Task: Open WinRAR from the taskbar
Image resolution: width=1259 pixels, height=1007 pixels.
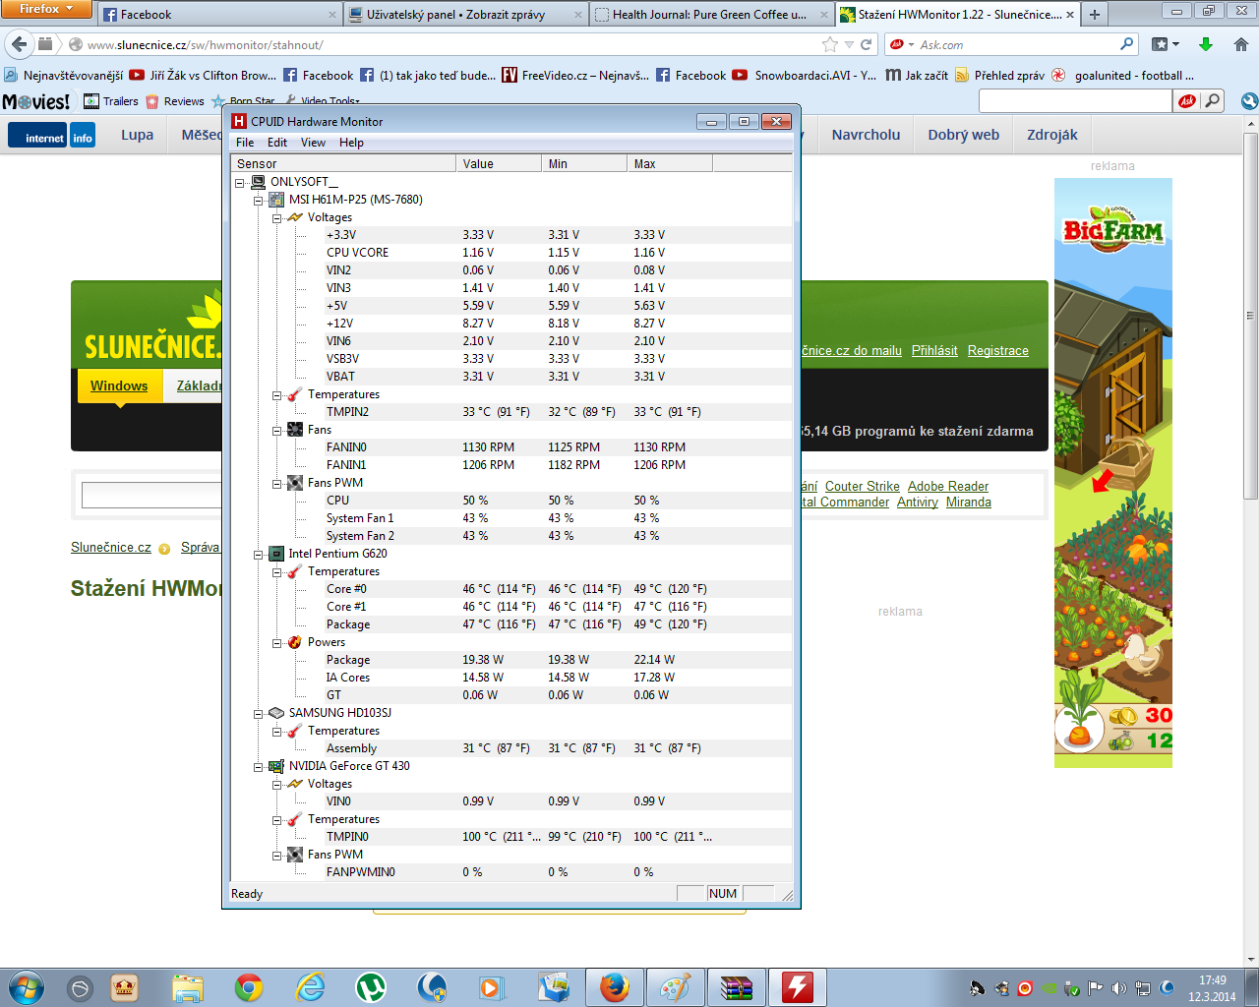Action: (736, 987)
